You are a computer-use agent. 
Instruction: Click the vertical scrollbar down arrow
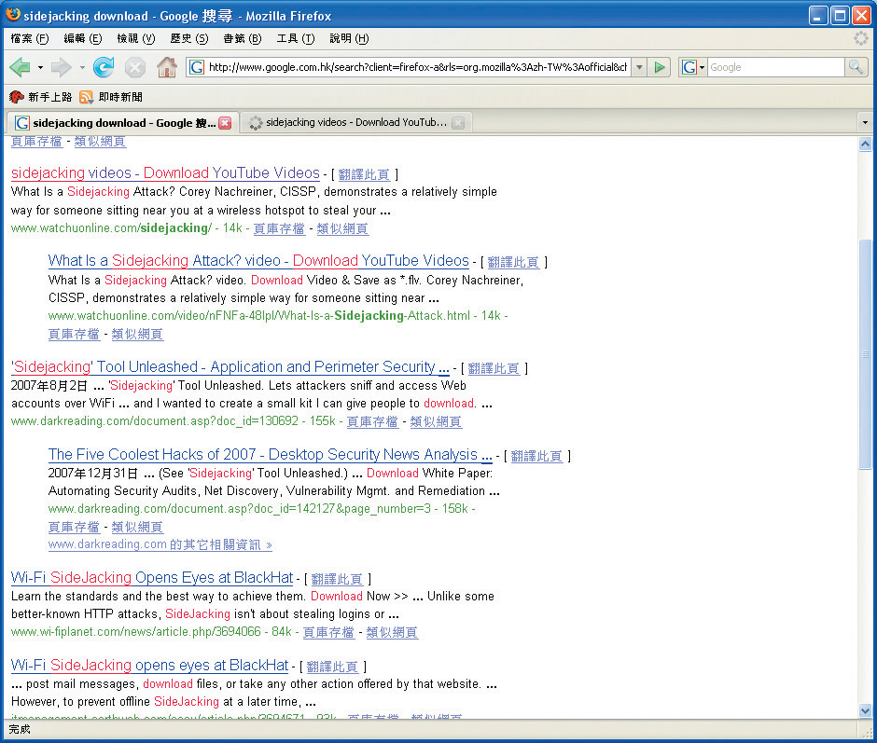pyautogui.click(x=865, y=711)
